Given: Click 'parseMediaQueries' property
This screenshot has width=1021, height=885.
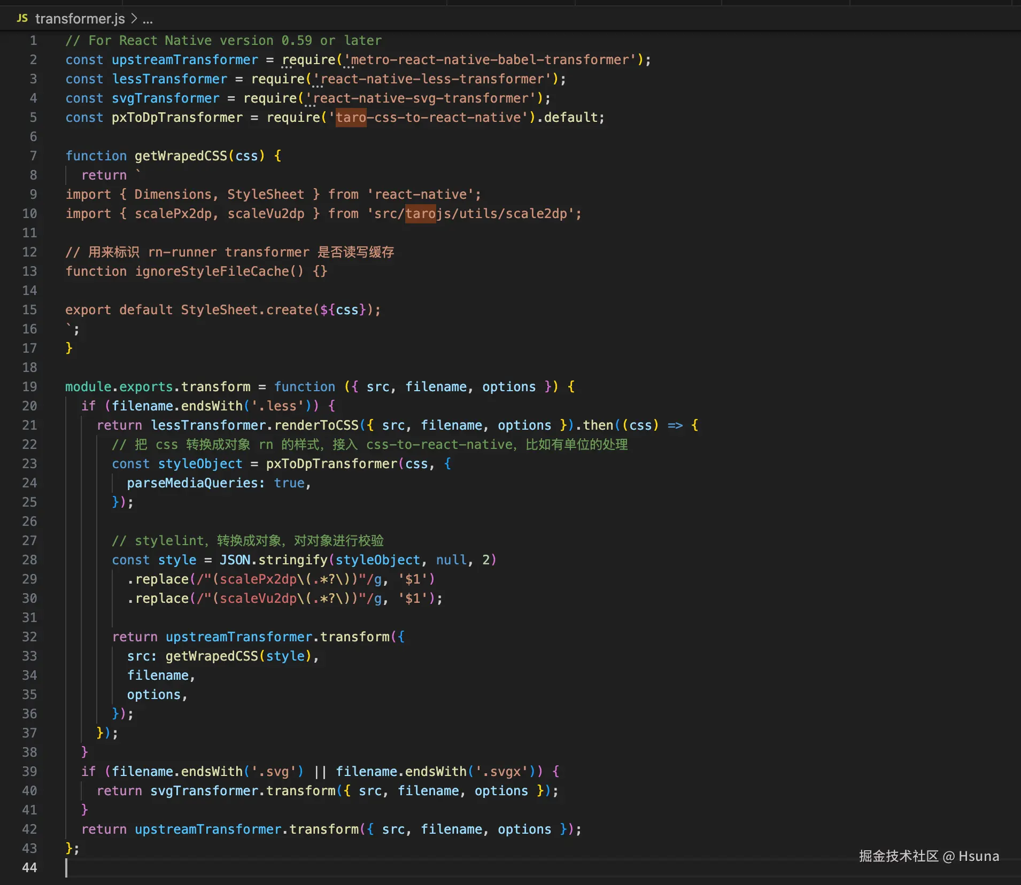Looking at the screenshot, I should [192, 483].
